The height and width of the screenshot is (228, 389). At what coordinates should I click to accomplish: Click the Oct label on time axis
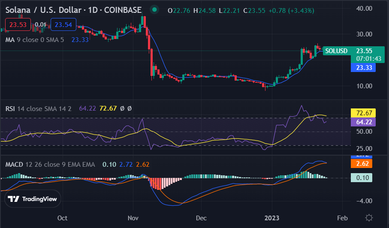click(x=62, y=218)
